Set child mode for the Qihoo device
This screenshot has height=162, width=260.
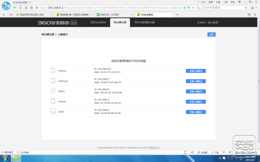[196, 91]
